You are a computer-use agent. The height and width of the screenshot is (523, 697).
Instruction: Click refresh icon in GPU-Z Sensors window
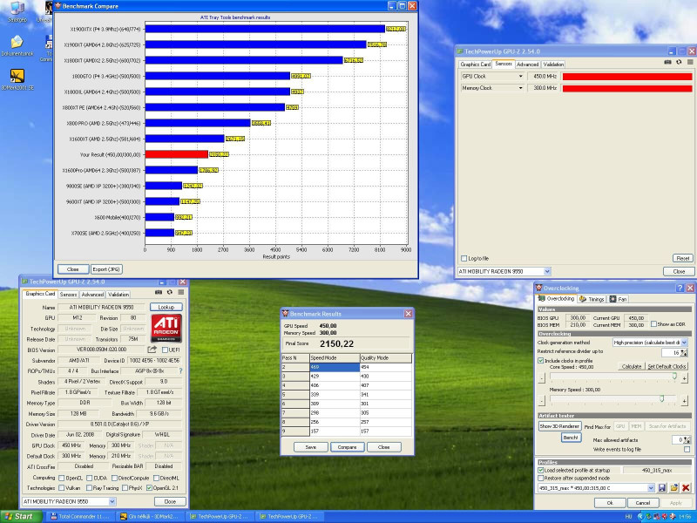[x=679, y=62]
